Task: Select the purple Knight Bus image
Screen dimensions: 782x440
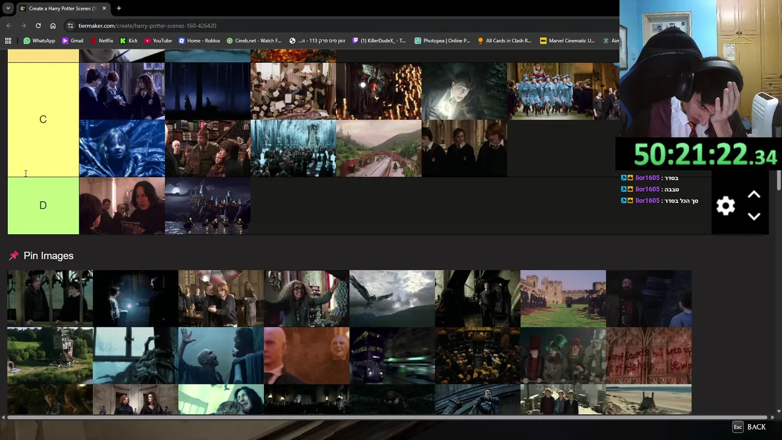Action: [392, 356]
